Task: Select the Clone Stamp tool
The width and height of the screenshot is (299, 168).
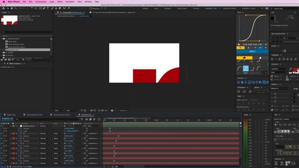Action: [56, 8]
